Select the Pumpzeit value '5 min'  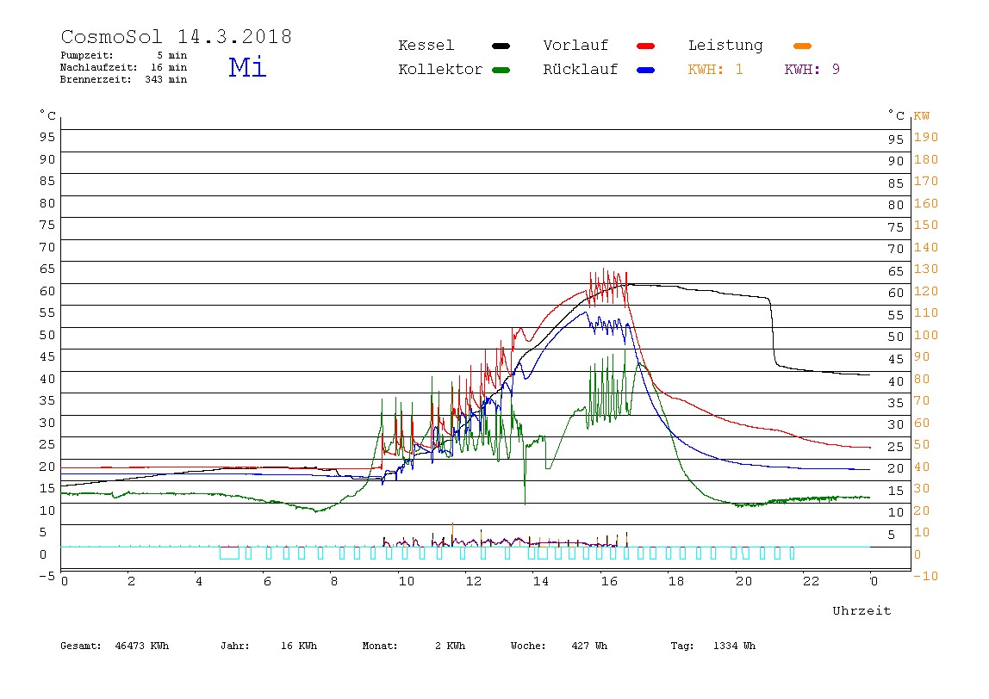click(172, 55)
